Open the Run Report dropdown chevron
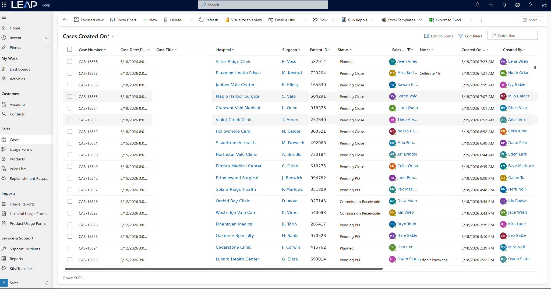The width and height of the screenshot is (551, 289). (373, 20)
